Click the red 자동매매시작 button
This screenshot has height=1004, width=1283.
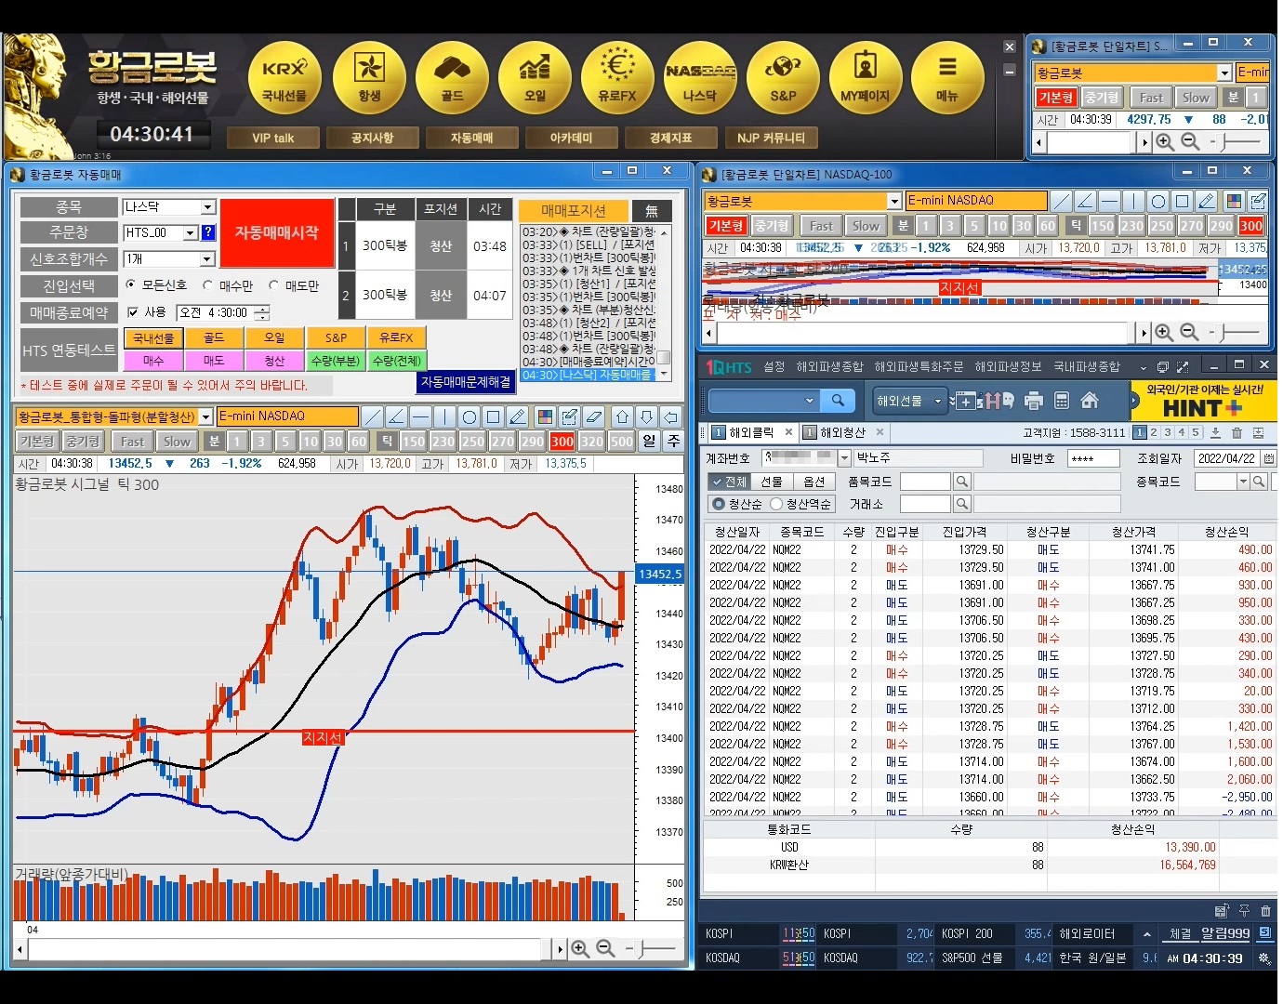pyautogui.click(x=277, y=233)
